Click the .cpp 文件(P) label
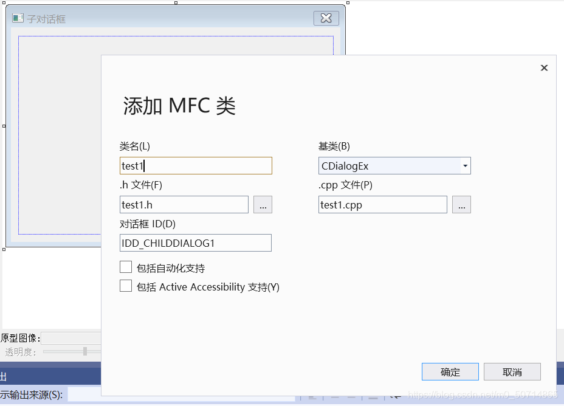 click(x=345, y=185)
